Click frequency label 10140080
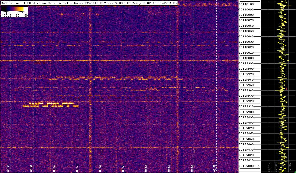Viewport: 296px width, 173px height. pos(246,15)
